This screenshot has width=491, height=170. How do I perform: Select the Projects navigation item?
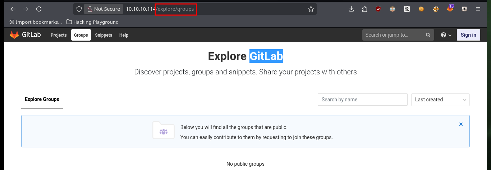59,35
